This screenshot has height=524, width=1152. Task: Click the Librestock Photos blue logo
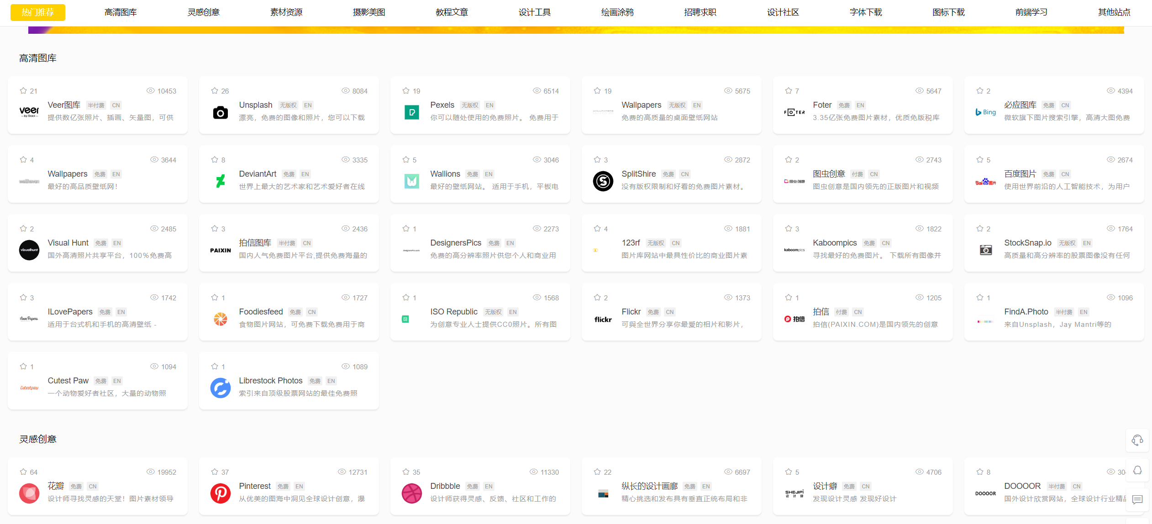220,388
